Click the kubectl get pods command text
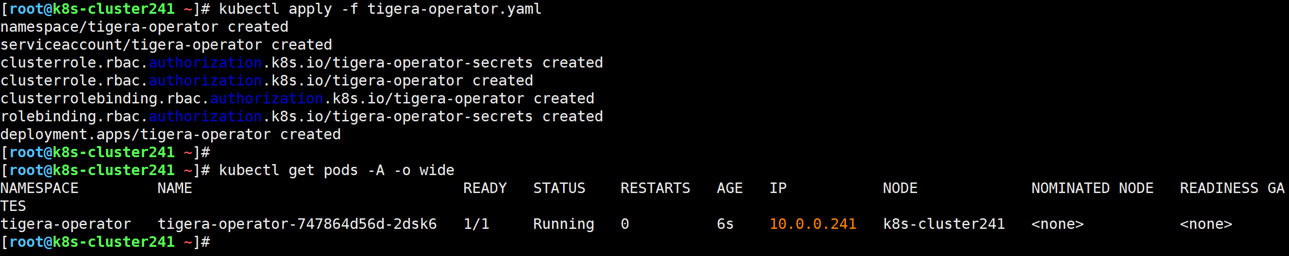The width and height of the screenshot is (1289, 256). (336, 170)
